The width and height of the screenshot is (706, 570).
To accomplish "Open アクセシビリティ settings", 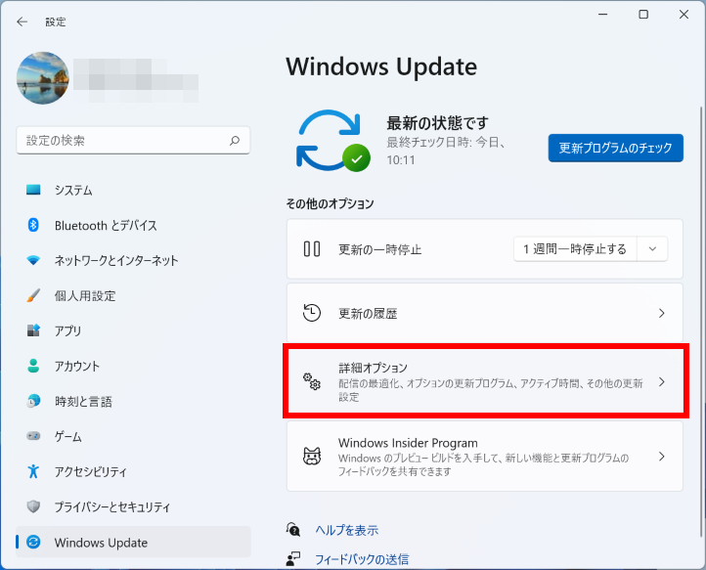I will [133, 472].
